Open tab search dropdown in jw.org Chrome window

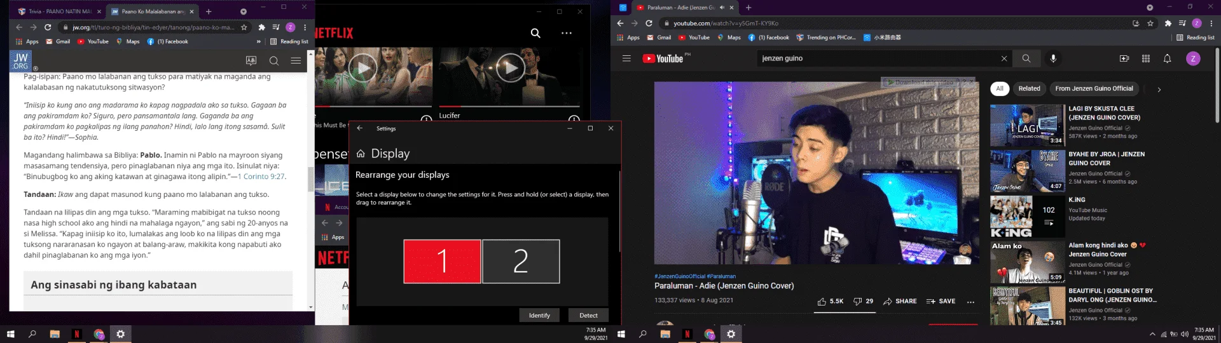[x=243, y=11]
